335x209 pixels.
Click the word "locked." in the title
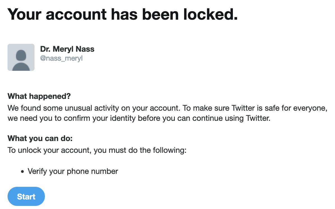[210, 14]
